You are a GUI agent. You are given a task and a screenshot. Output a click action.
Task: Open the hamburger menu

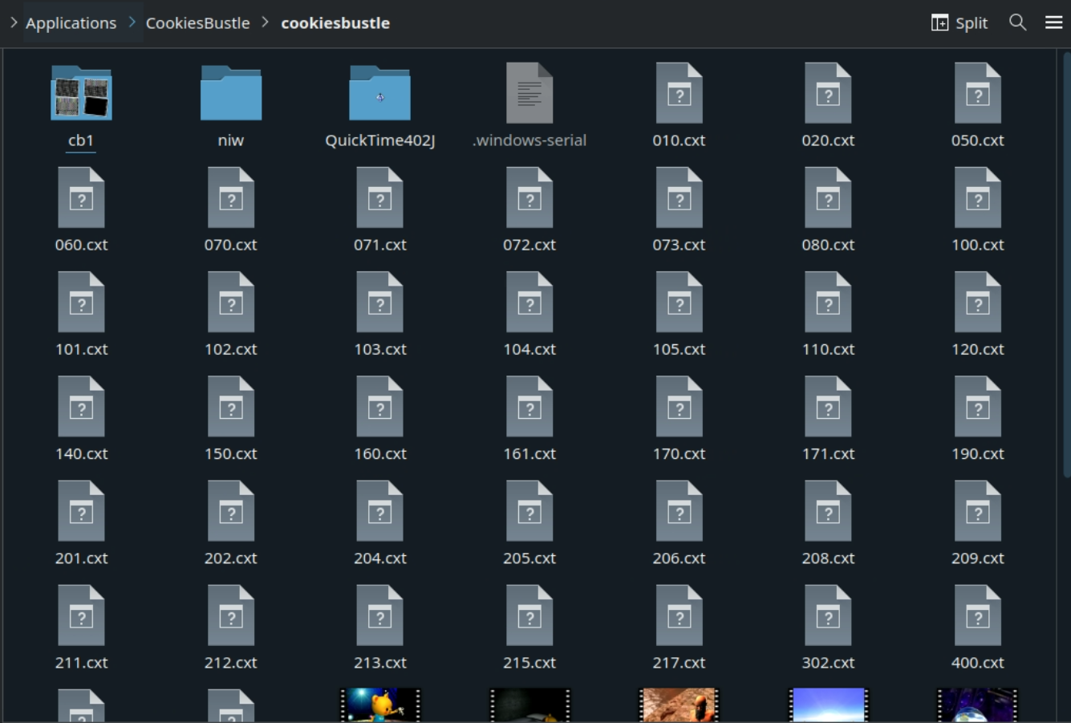[x=1054, y=22]
